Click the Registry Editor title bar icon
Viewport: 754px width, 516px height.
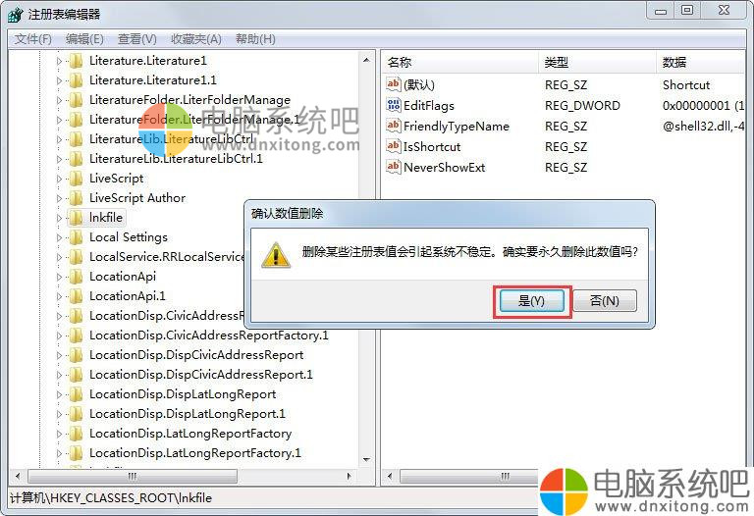click(x=16, y=15)
